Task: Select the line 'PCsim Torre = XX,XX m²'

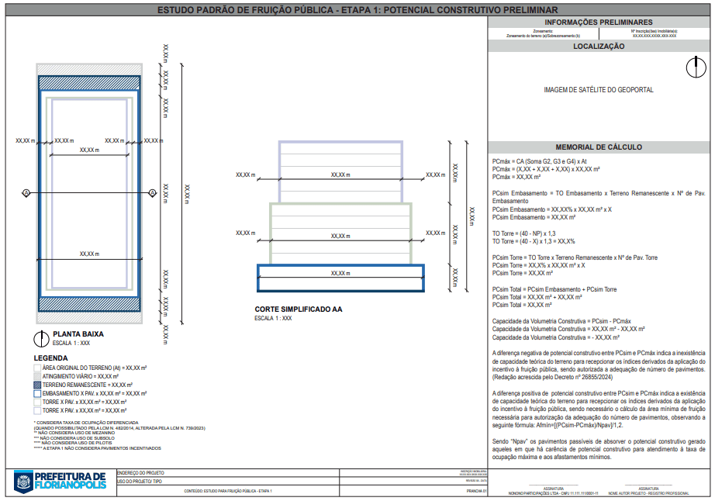Action: 523,273
